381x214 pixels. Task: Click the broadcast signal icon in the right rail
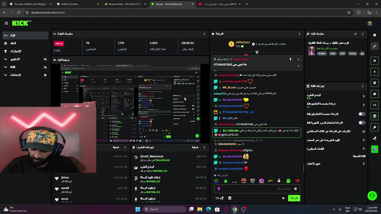coord(374,105)
